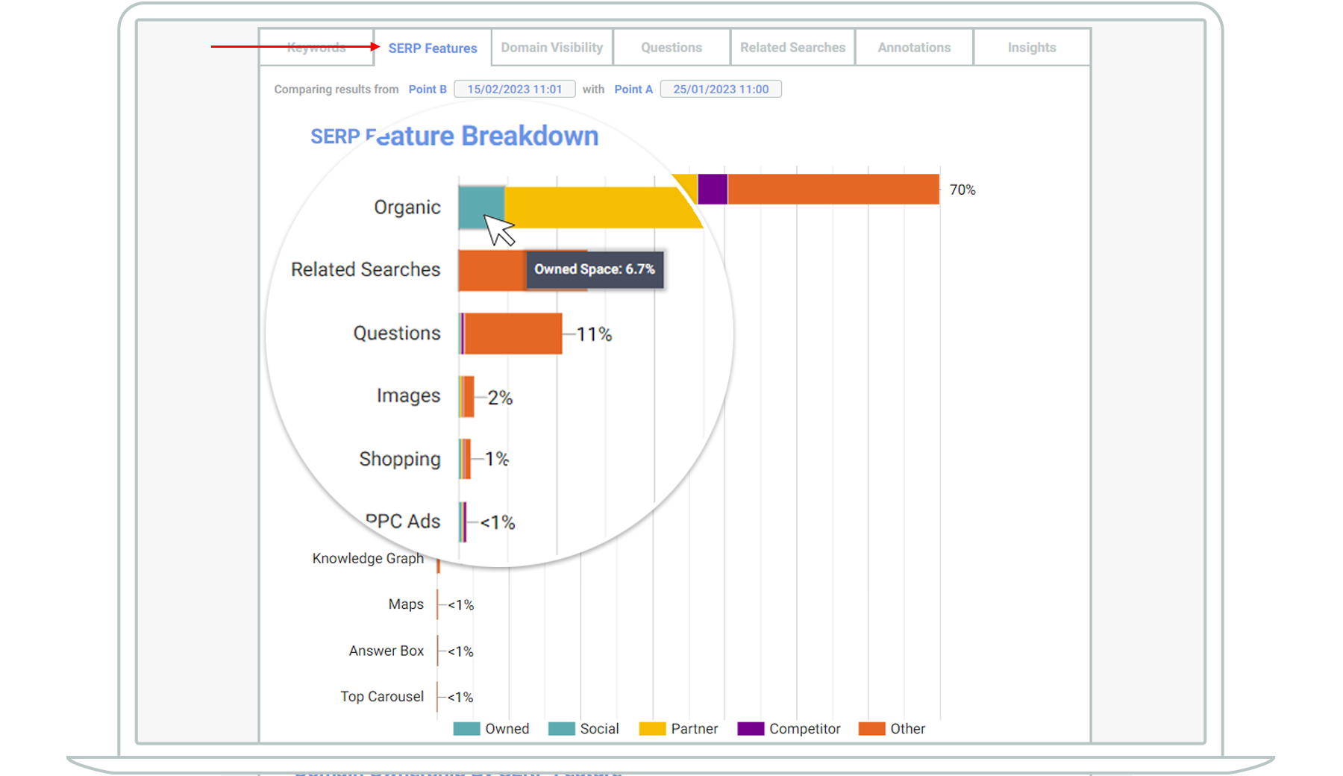Click the purple Competitor segment of Organic bar
This screenshot has width=1343, height=776.
pyautogui.click(x=713, y=190)
